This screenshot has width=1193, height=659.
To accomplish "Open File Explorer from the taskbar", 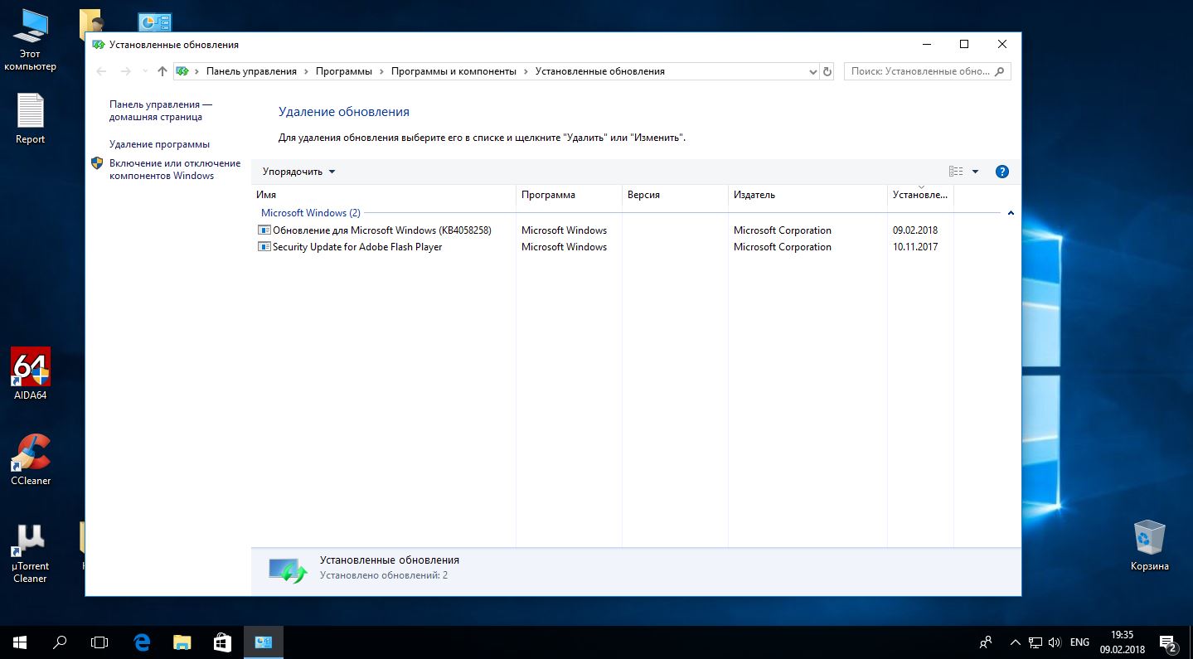I will 182,642.
